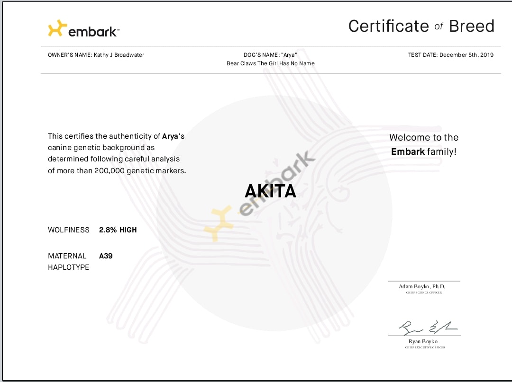Click the "Chief Executive Officer" caption

point(425,347)
